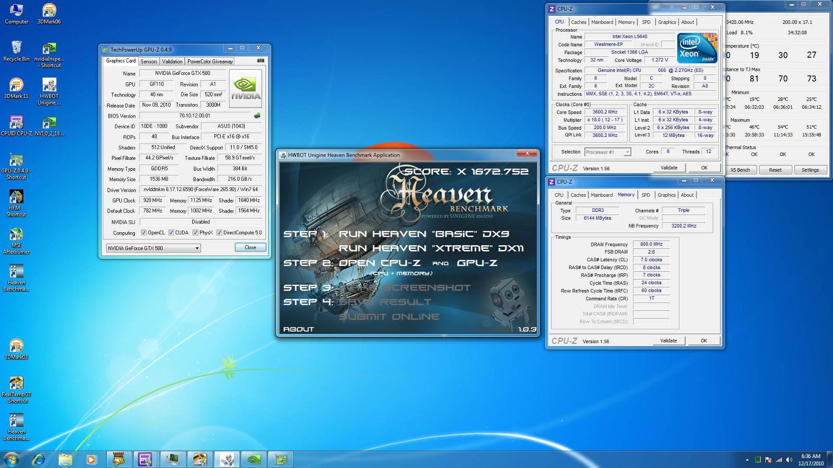Open the 3DMark06 desktop shortcut

(x=49, y=15)
